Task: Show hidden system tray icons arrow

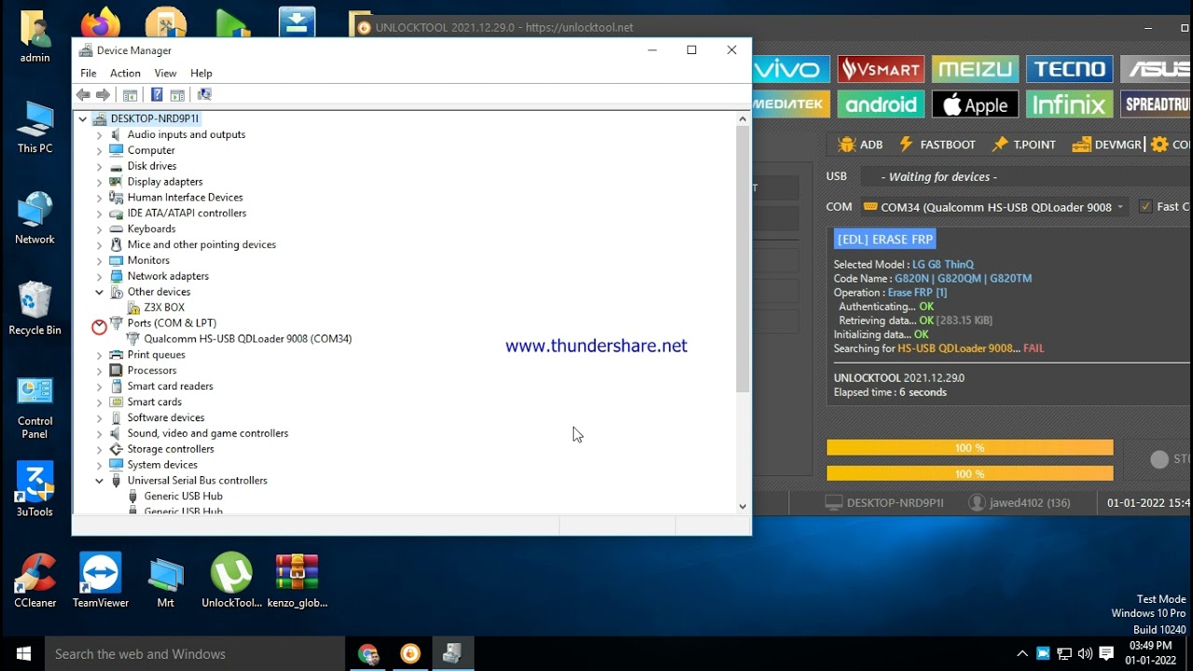Action: tap(1022, 653)
